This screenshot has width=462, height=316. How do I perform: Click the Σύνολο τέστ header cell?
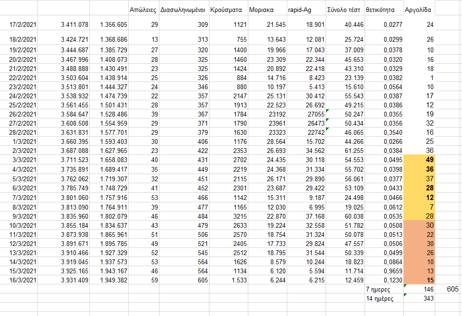(x=344, y=10)
